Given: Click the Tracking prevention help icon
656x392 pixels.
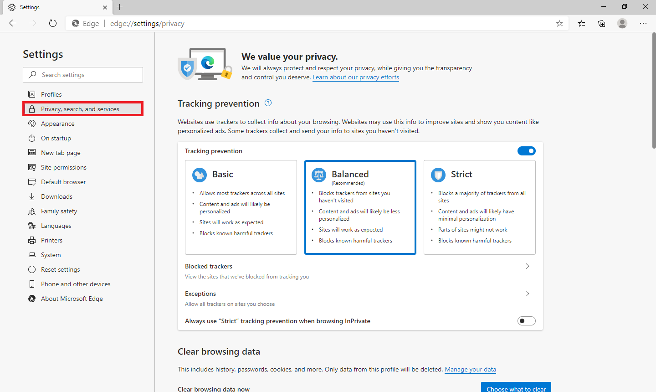Looking at the screenshot, I should pos(268,103).
